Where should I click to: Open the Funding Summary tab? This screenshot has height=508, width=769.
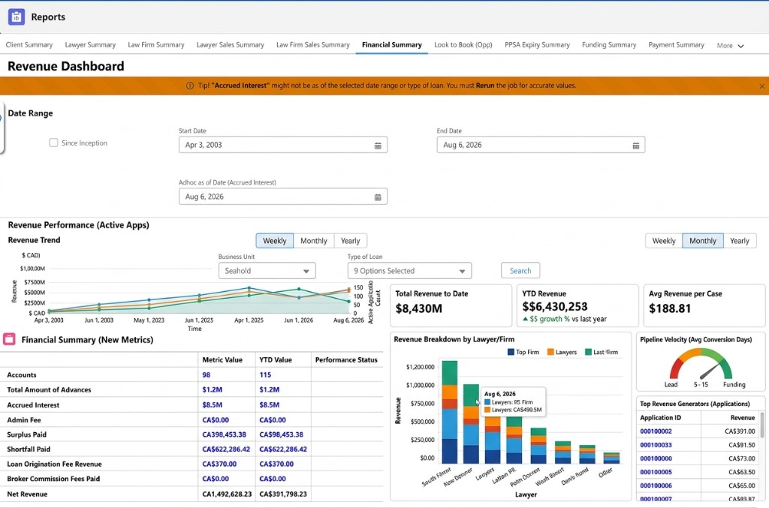(608, 44)
